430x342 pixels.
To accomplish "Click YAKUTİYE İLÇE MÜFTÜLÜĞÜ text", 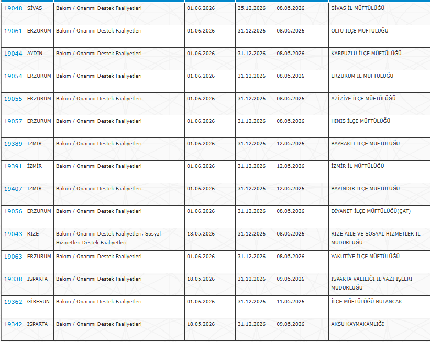I will [365, 256].
